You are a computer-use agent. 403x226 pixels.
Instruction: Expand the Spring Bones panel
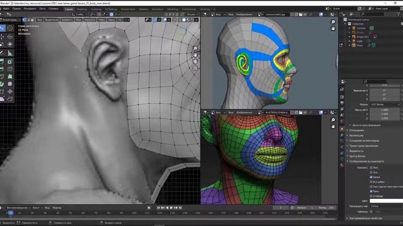pyautogui.click(x=357, y=156)
